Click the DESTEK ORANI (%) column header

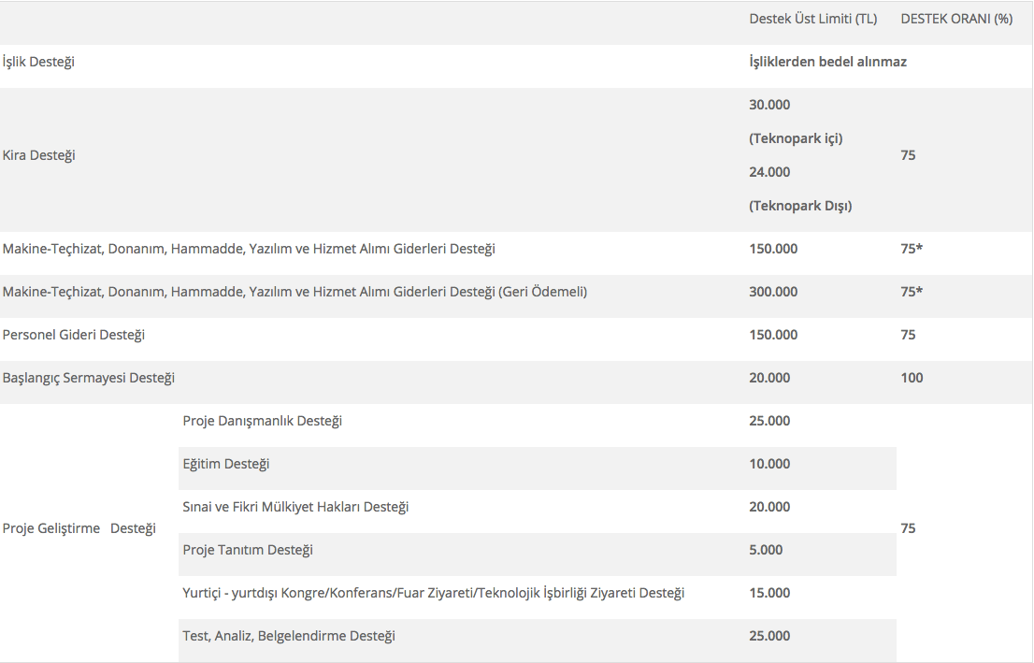coord(956,19)
